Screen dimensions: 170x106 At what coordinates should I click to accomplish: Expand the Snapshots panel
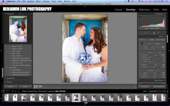coord(5,78)
